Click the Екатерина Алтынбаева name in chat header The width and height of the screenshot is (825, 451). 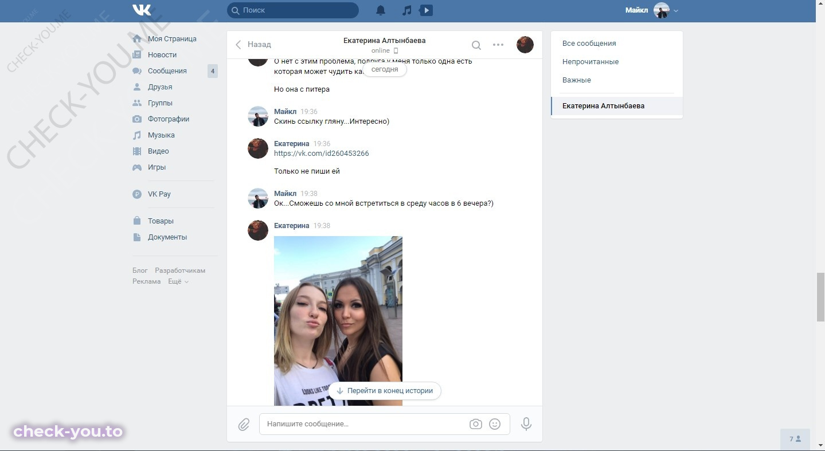pyautogui.click(x=385, y=41)
